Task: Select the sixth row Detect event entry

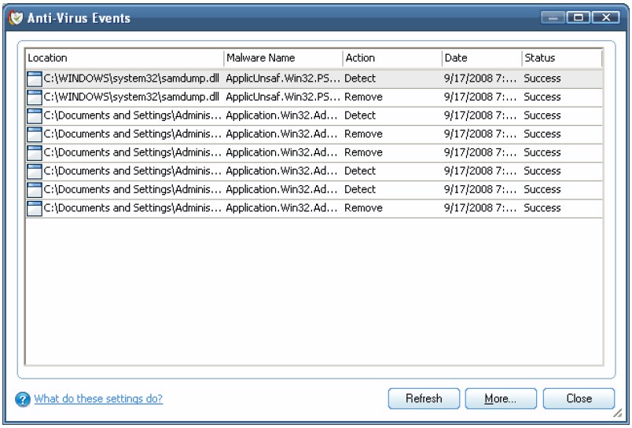Action: click(x=314, y=171)
